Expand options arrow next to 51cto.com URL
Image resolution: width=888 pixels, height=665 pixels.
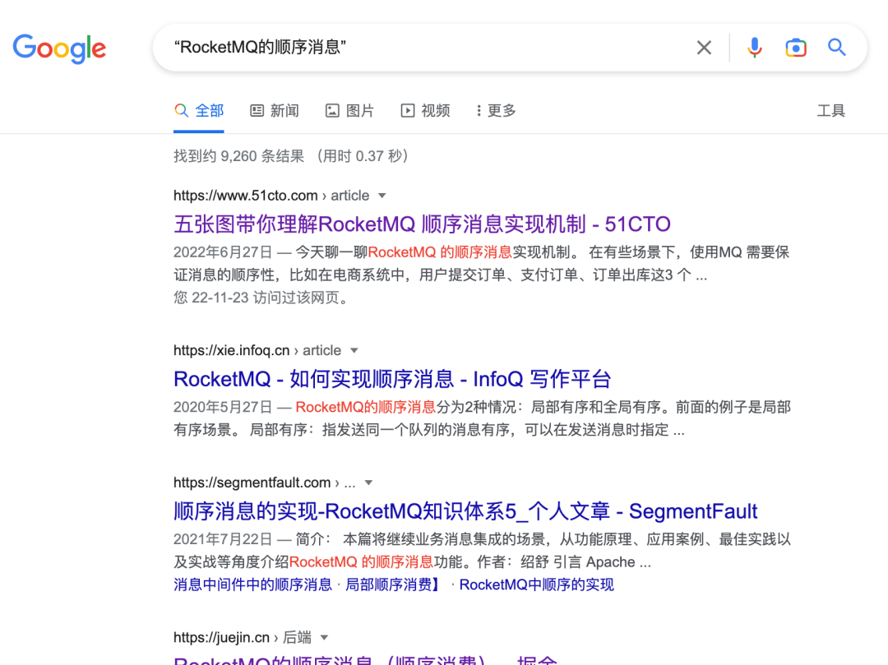click(x=382, y=196)
